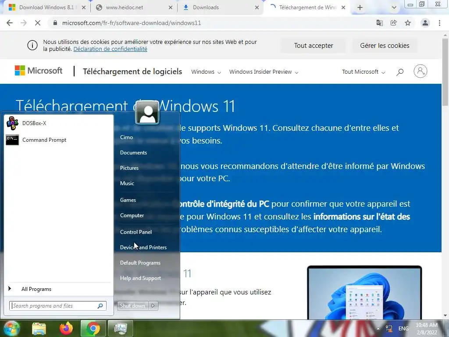Open a new tab with the plus button
The image size is (449, 337).
tap(360, 7)
